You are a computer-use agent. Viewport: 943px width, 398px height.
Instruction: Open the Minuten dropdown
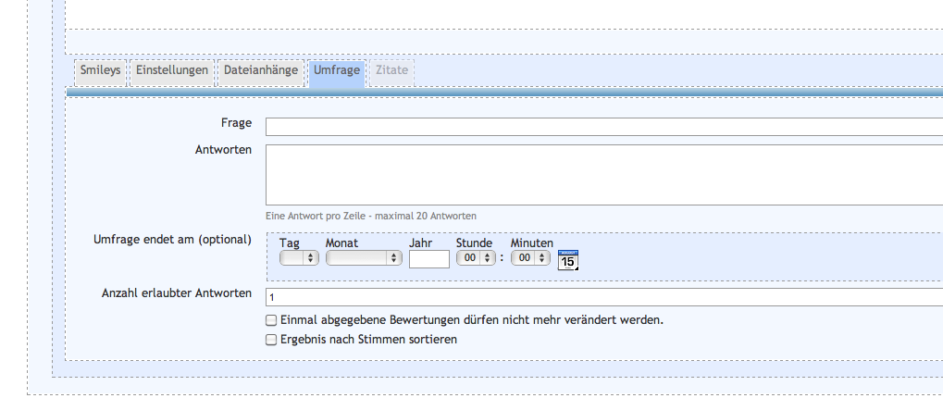[530, 258]
